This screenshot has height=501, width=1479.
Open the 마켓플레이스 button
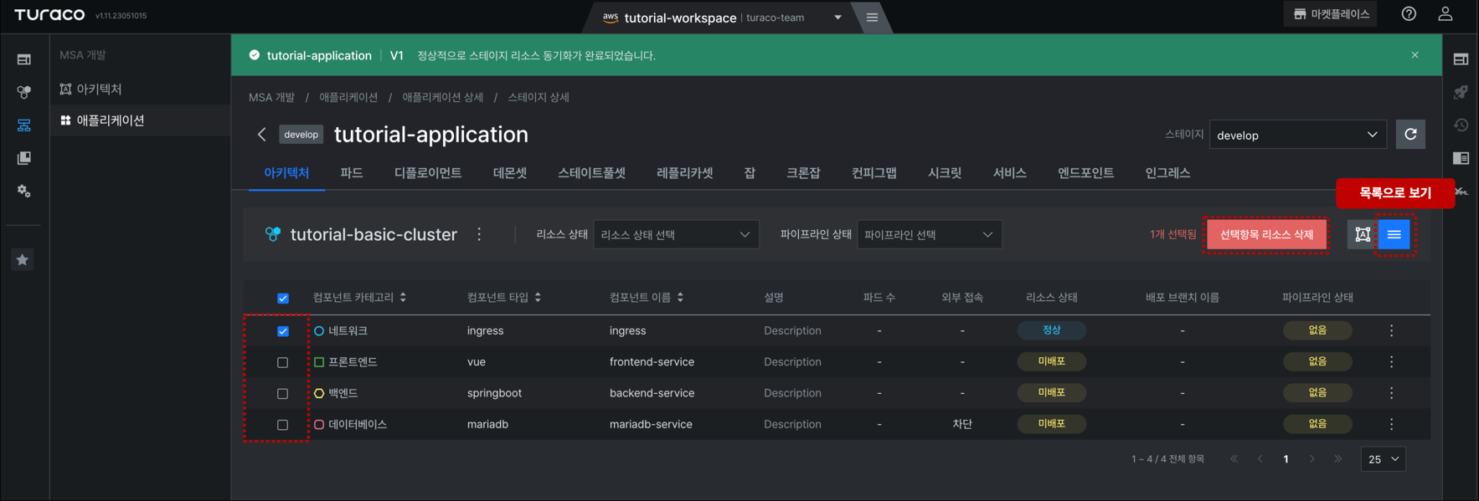tap(1331, 14)
